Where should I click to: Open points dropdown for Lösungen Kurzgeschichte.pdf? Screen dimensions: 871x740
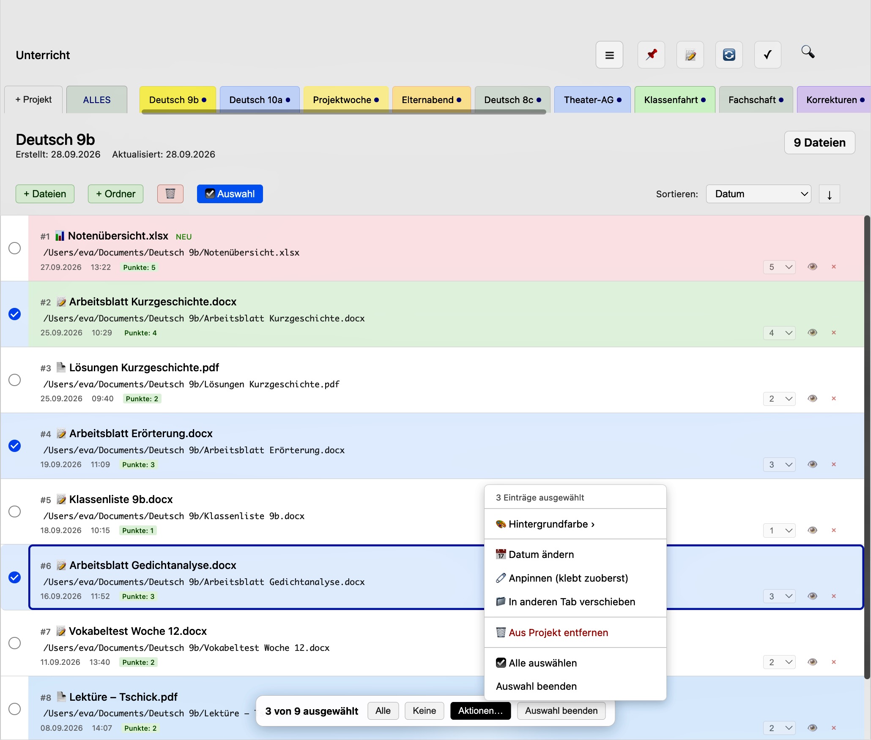pyautogui.click(x=779, y=399)
